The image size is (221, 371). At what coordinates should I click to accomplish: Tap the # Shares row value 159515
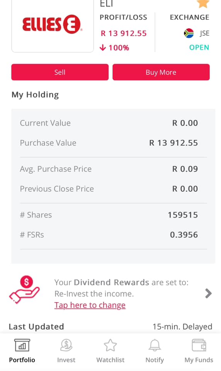(183, 215)
